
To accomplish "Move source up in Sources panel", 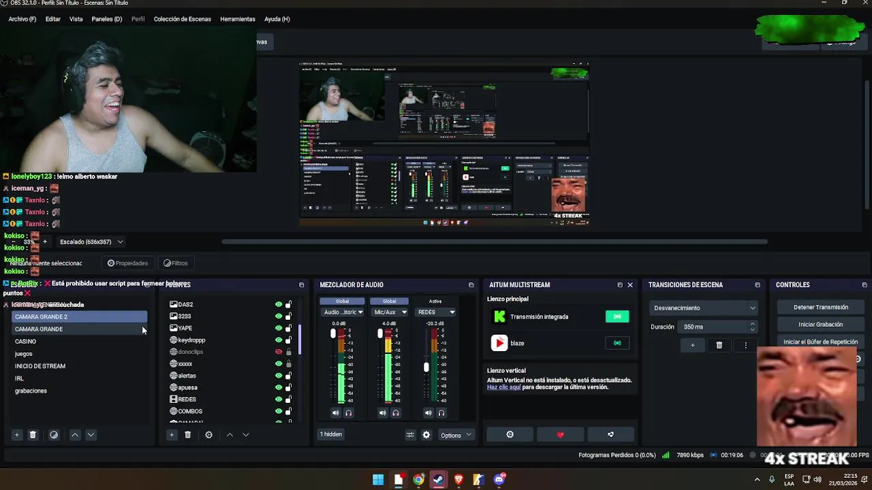I will [230, 435].
